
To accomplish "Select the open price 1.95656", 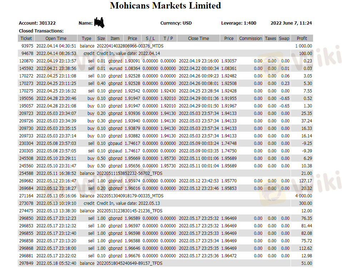I will (x=132, y=166).
